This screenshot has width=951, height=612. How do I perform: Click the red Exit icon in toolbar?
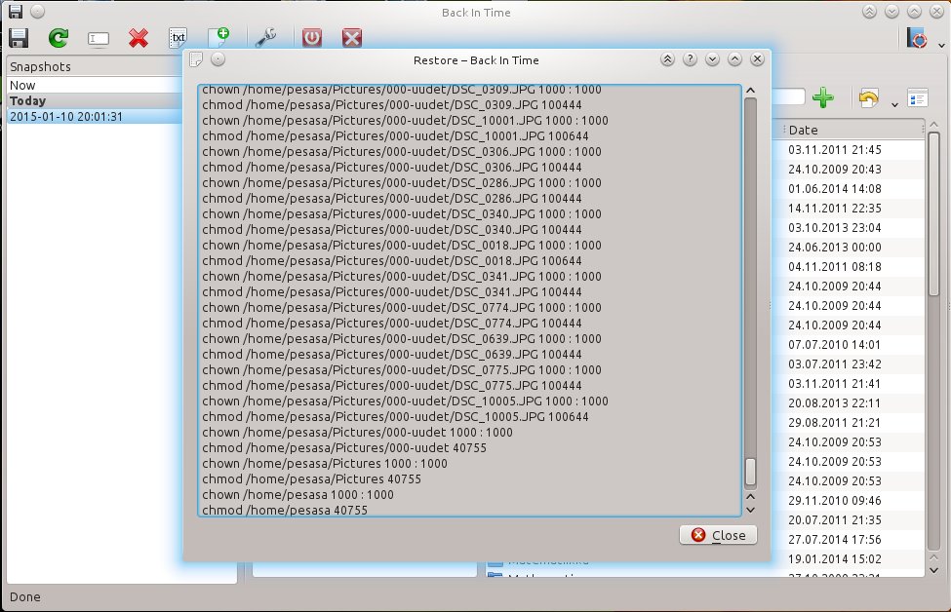(x=352, y=38)
